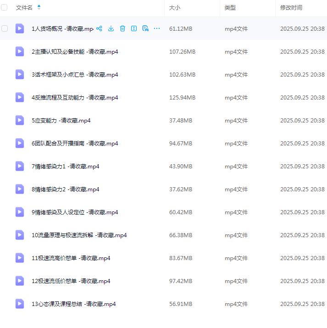Click video icon of 4反推流程及互动能力

(x=20, y=97)
